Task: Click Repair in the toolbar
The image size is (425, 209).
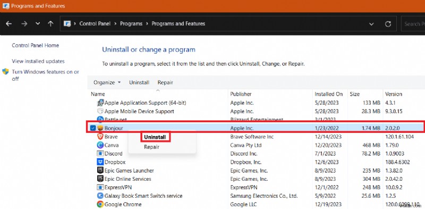Action: pyautogui.click(x=165, y=82)
